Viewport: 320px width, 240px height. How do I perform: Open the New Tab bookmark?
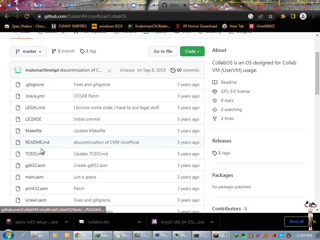click(233, 26)
